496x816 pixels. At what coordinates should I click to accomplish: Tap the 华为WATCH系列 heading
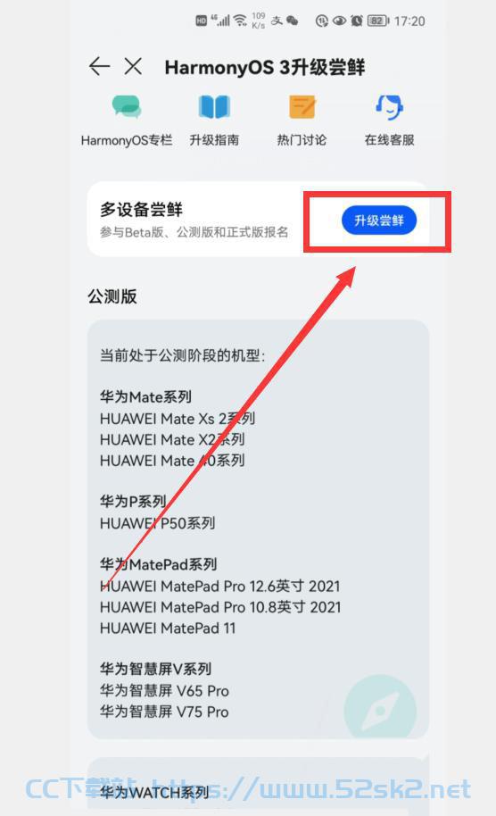click(154, 793)
